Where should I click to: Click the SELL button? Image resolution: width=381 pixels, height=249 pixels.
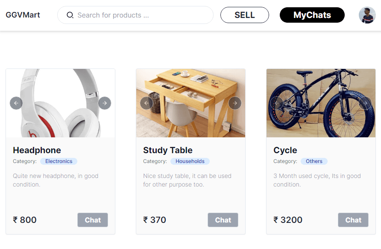(x=245, y=15)
